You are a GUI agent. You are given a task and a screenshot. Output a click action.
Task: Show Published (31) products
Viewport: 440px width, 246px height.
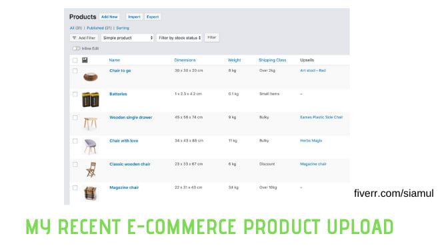(x=99, y=28)
